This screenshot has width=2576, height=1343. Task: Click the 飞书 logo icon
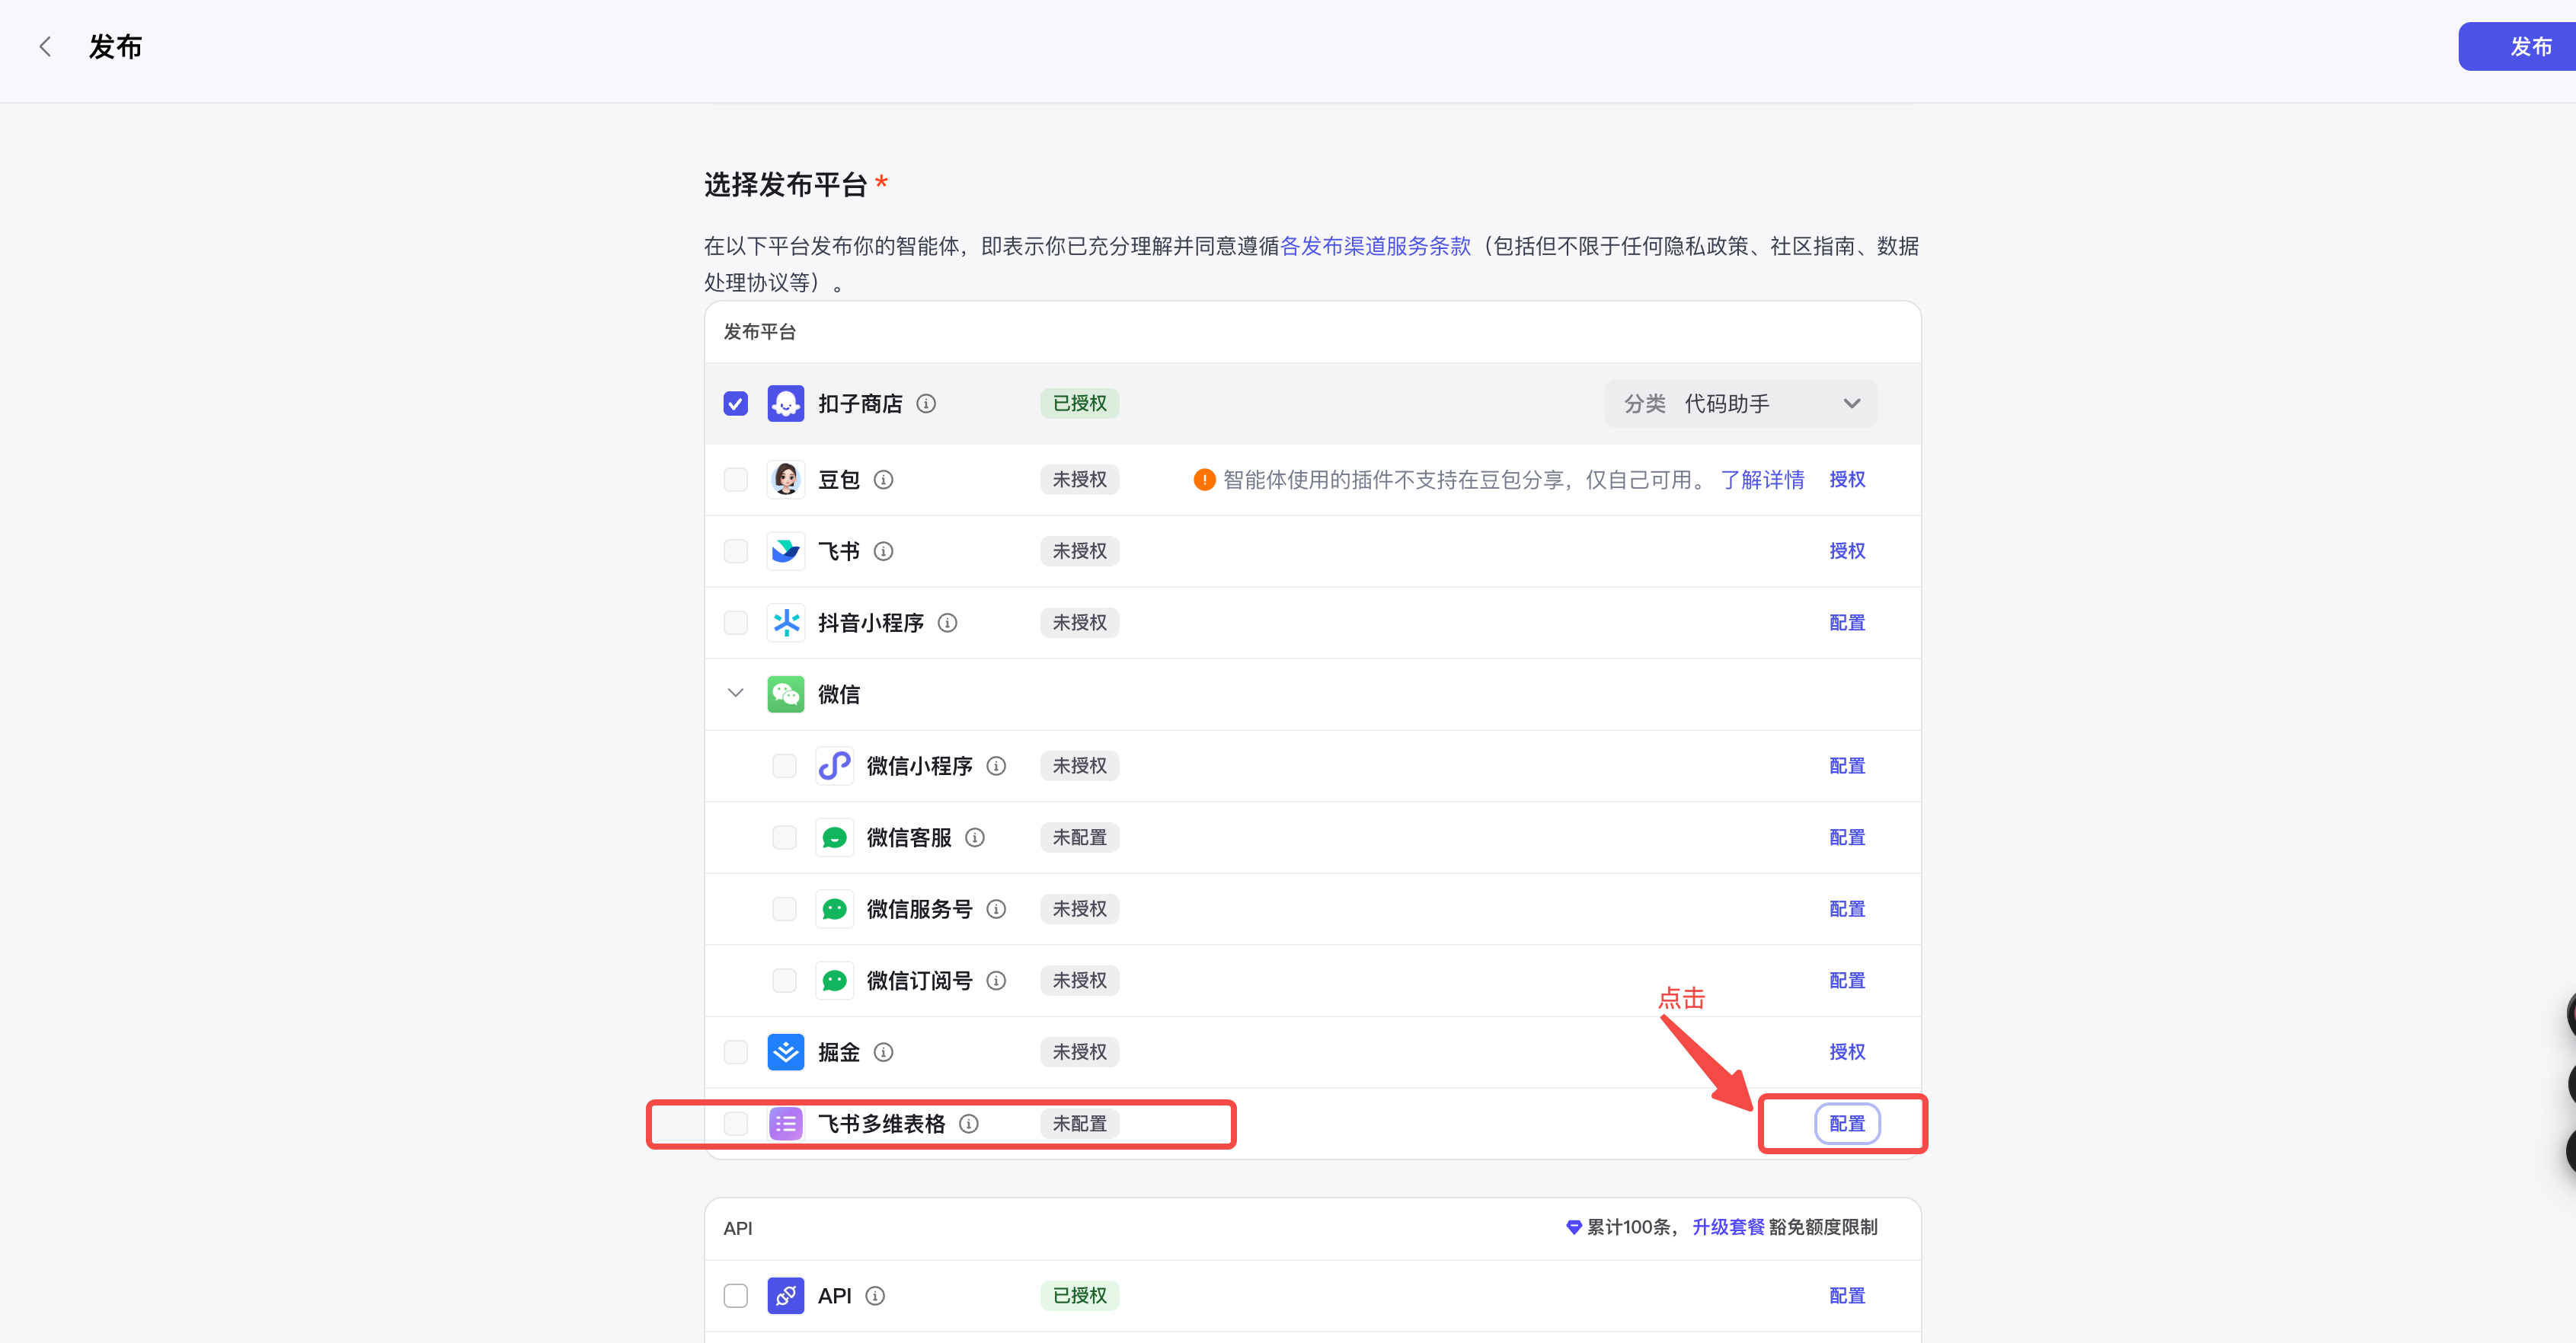pos(786,551)
